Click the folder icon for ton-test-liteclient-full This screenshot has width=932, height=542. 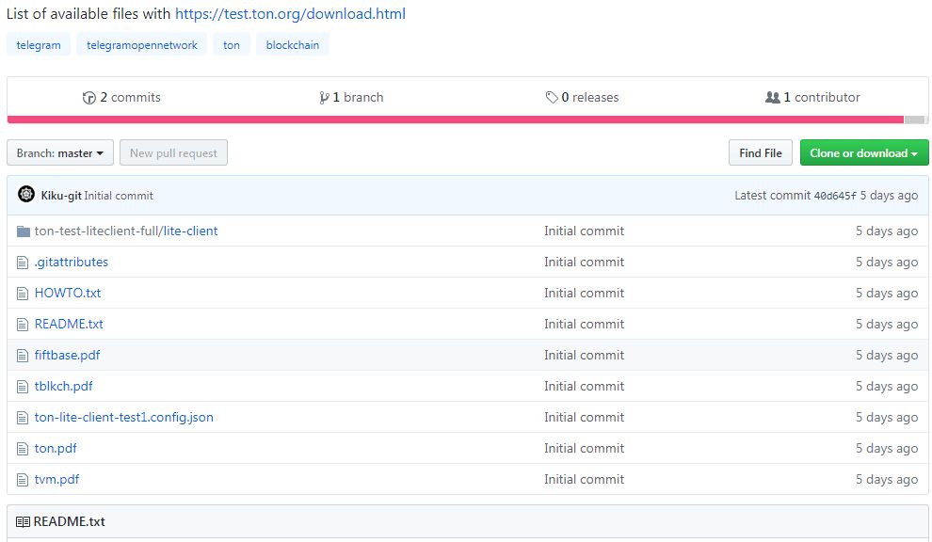click(24, 231)
